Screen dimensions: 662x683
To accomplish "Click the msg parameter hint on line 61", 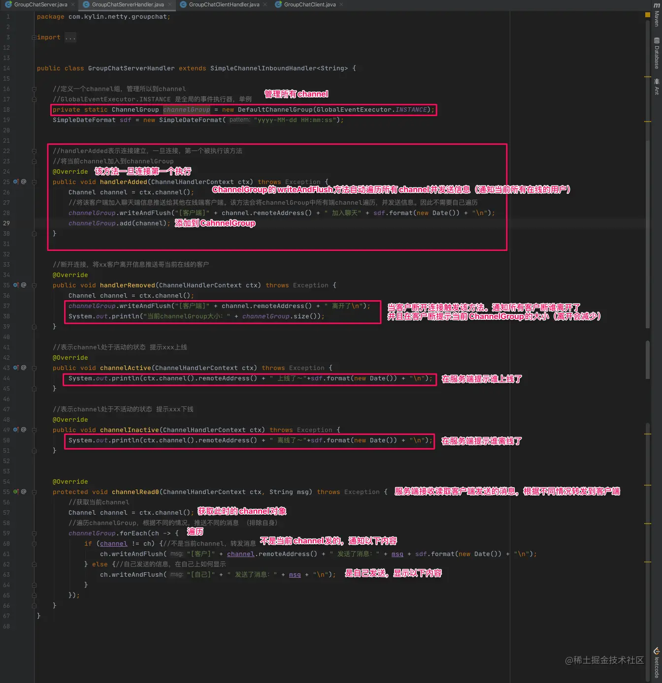I will coord(177,554).
